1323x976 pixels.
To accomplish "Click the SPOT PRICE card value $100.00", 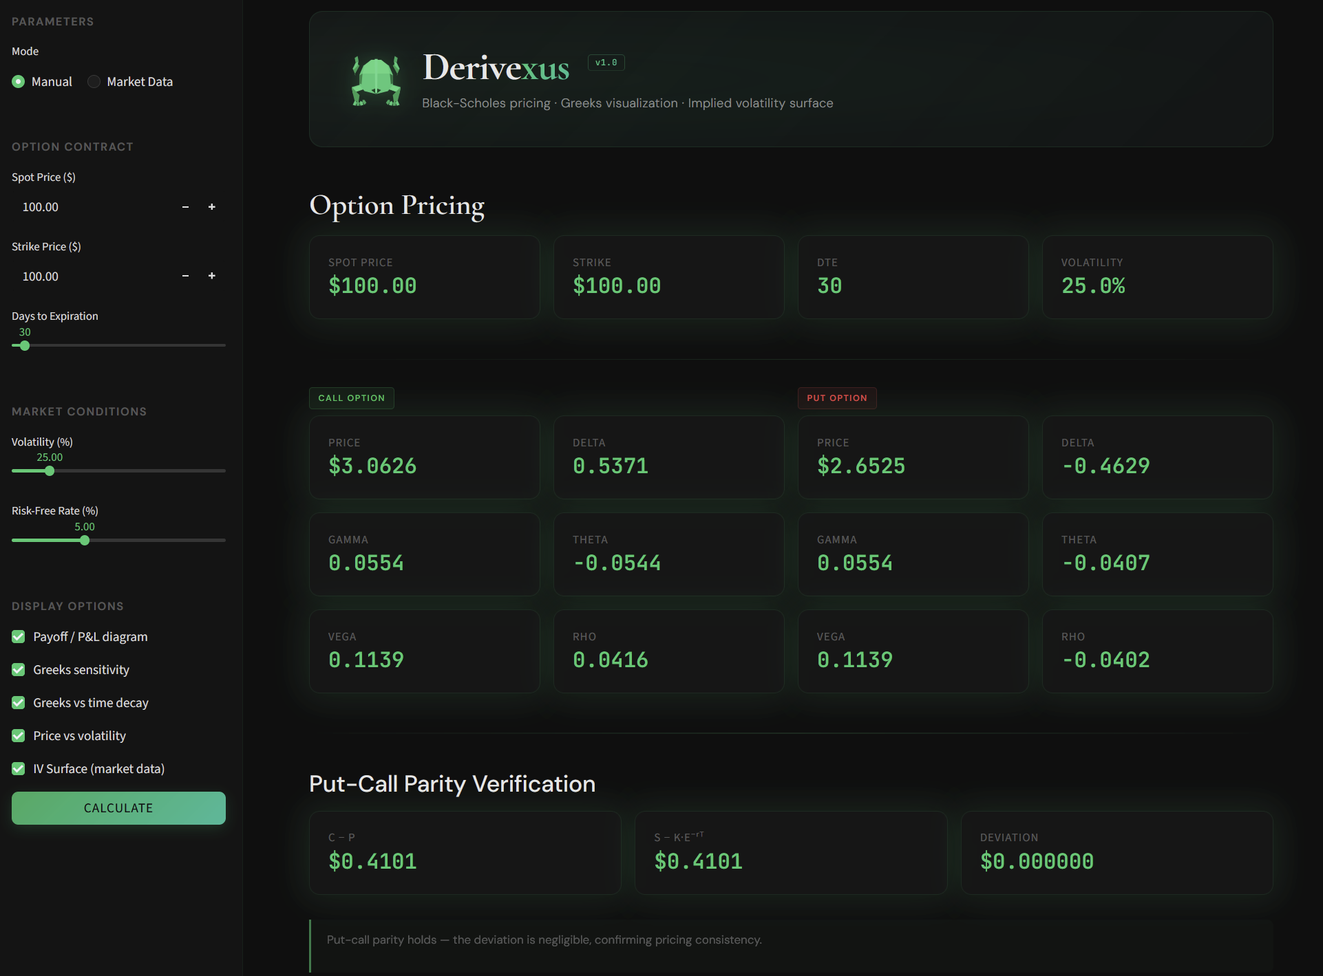I will [x=372, y=285].
